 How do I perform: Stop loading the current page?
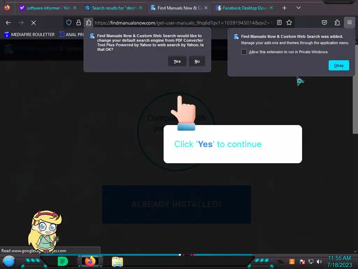tap(34, 23)
